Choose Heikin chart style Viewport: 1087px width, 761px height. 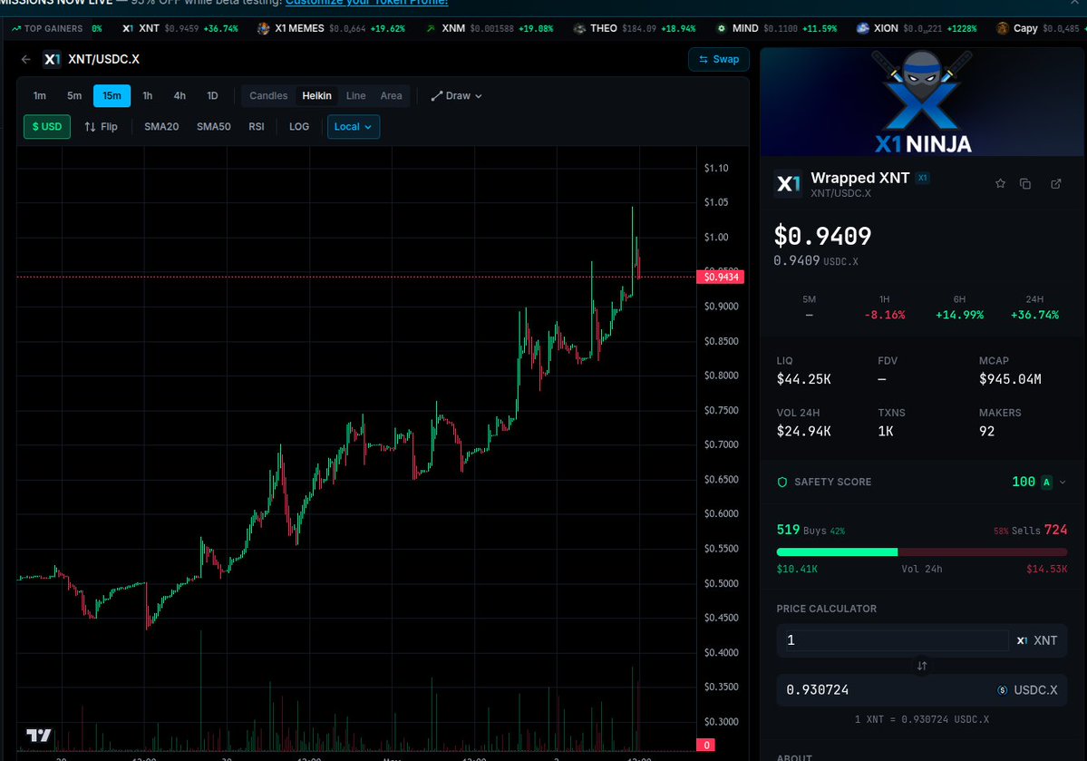tap(316, 96)
